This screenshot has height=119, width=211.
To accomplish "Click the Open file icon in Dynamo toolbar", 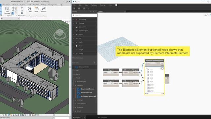I will tap(79, 8).
